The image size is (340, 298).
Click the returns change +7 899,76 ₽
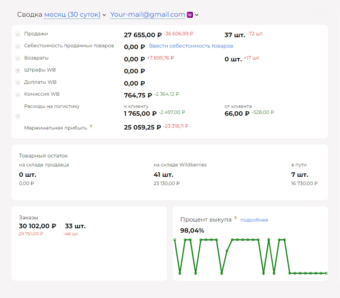click(x=161, y=58)
